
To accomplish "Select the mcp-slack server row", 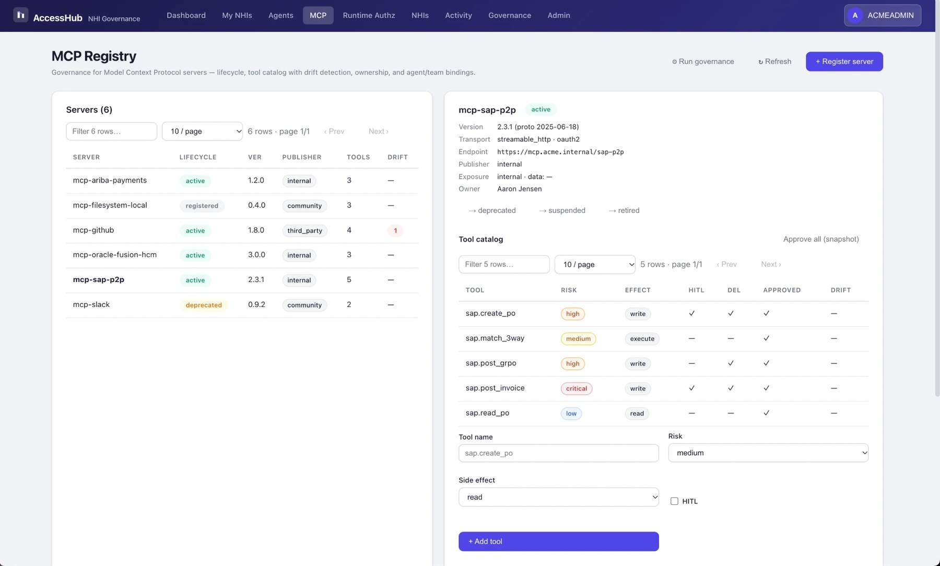I will point(242,305).
